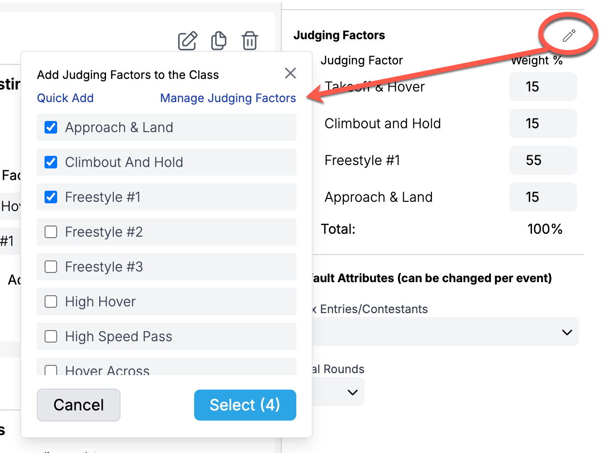Click the Manage Judging Factors link
The height and width of the screenshot is (453, 610).
[x=228, y=98]
